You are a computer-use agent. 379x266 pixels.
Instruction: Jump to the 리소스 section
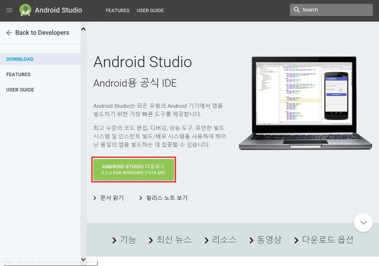pos(220,240)
